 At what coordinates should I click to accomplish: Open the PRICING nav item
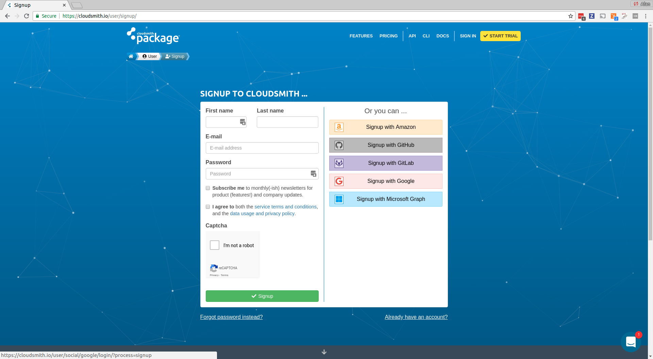(x=388, y=36)
